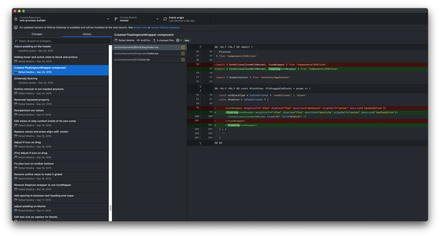Image resolution: width=440 pixels, height=237 pixels.
Task: Click the changed files diff icon
Action: pyautogui.click(x=154, y=40)
